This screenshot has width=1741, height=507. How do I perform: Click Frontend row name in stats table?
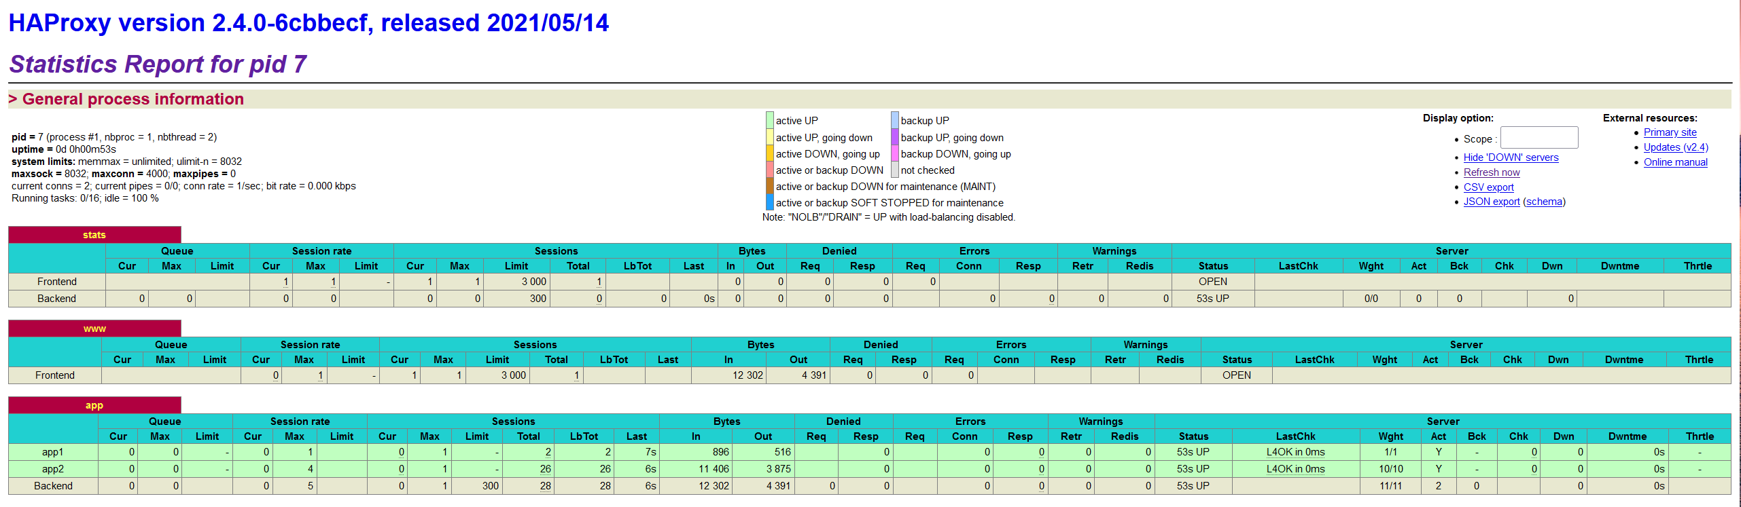click(x=57, y=282)
